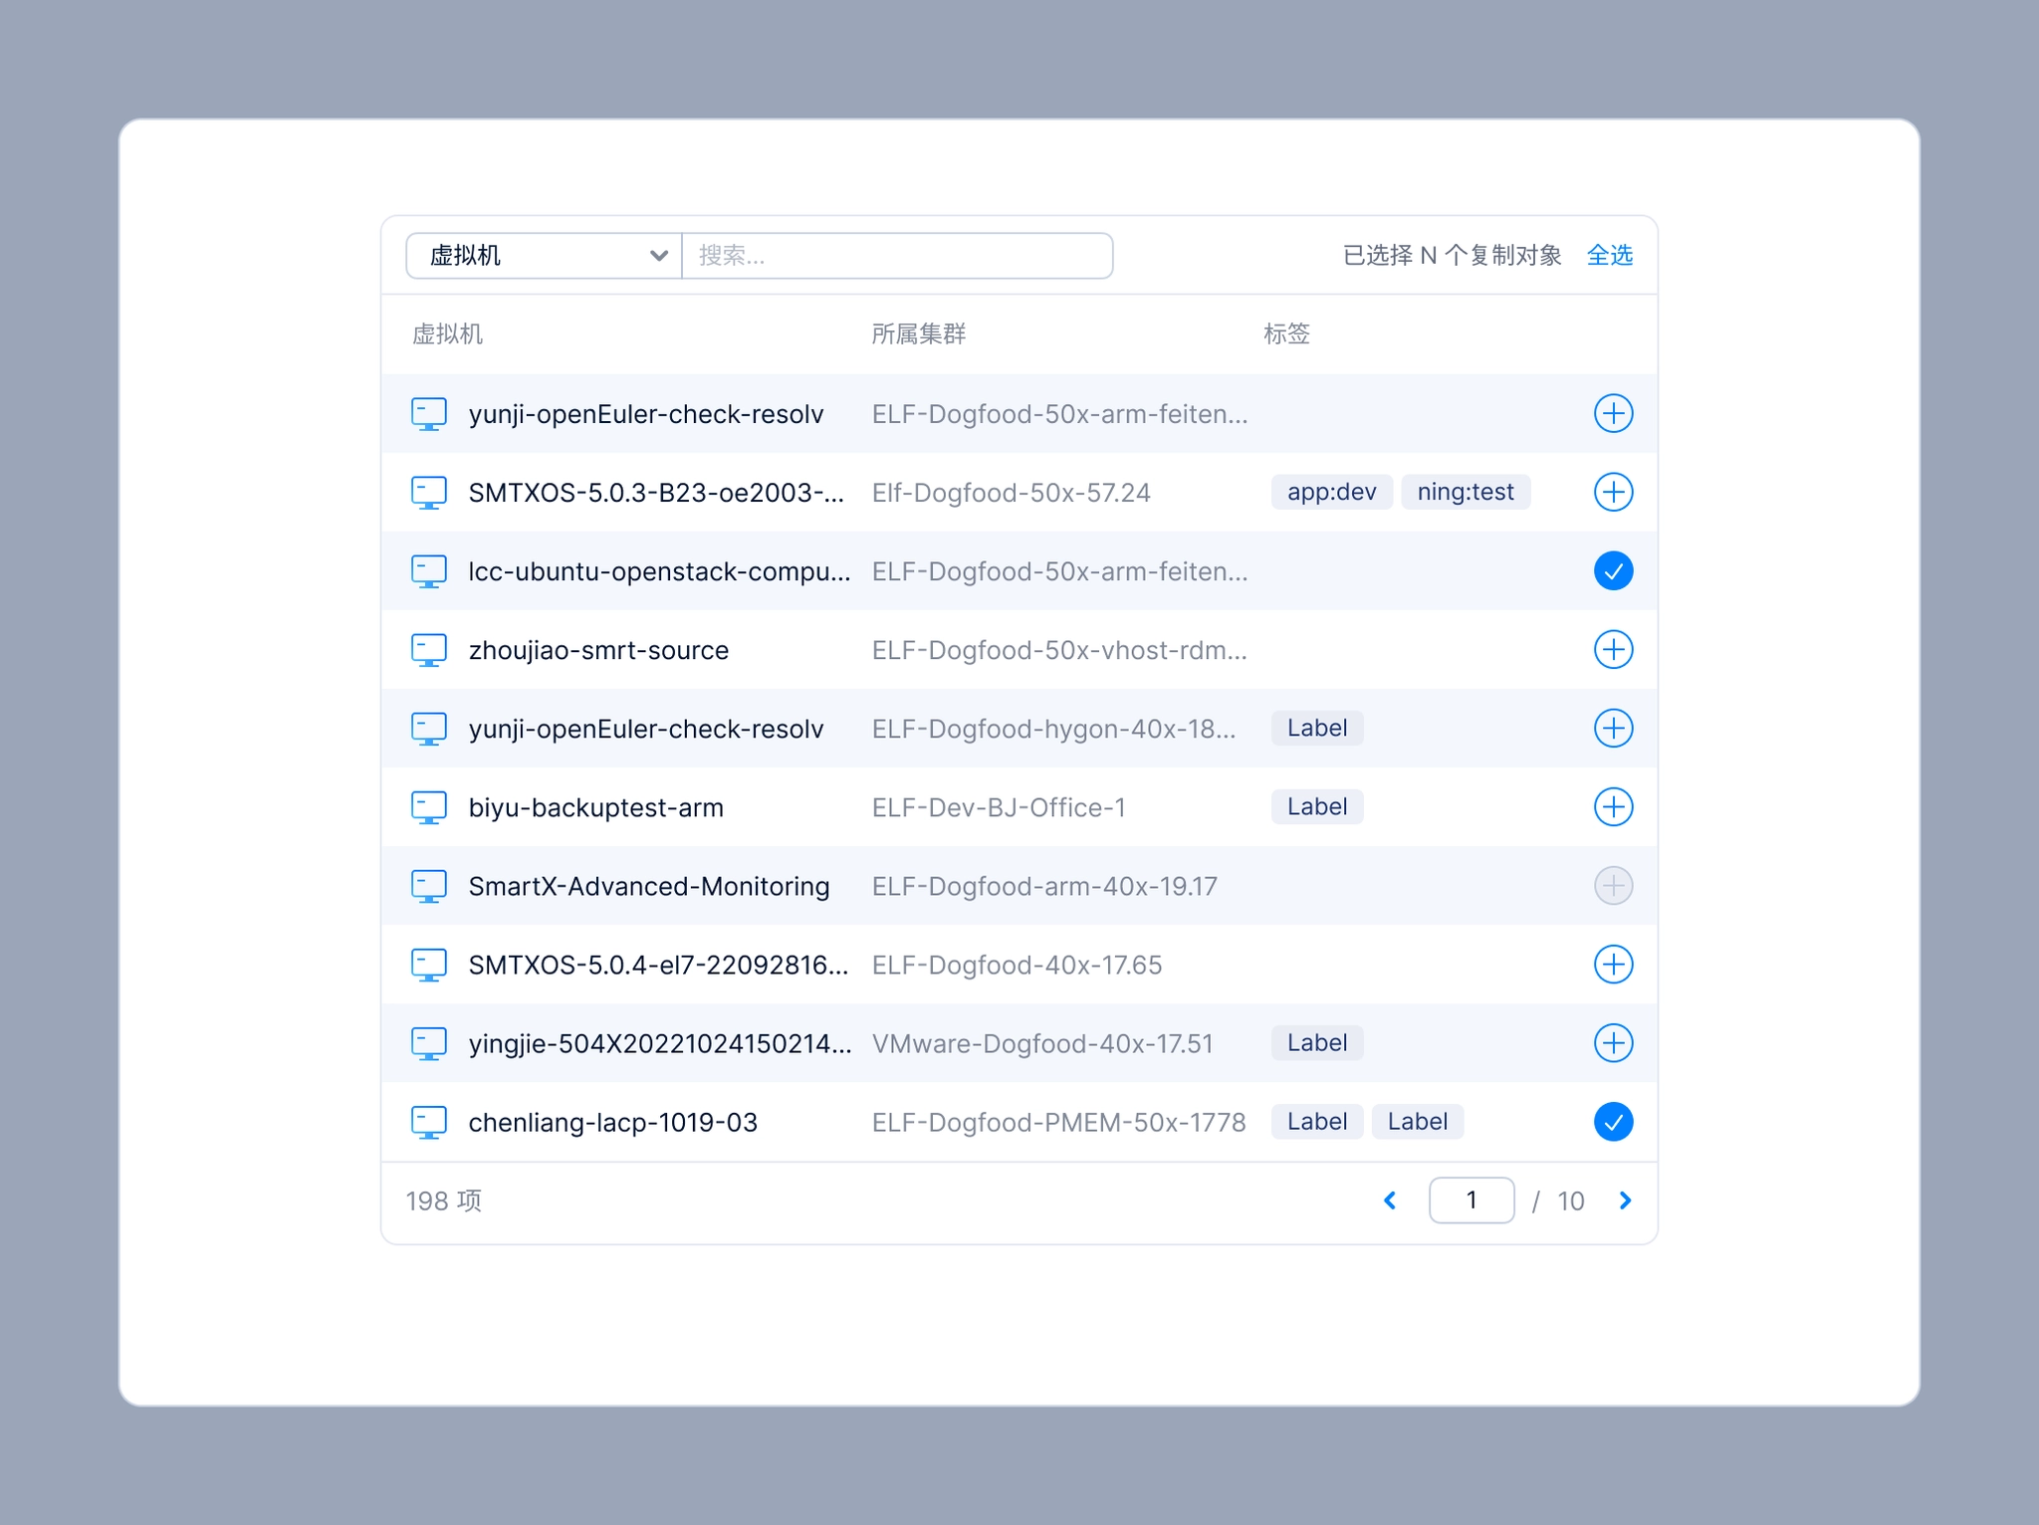Click monitor icon beside biyu-backuptest-arm
2039x1525 pixels.
[429, 807]
